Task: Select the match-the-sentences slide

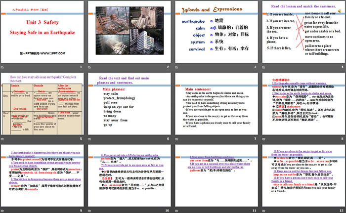Action: [x=302, y=34]
